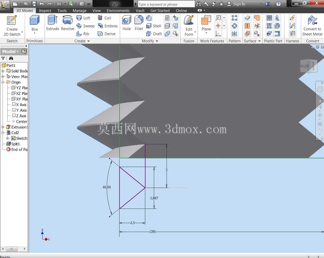The height and width of the screenshot is (258, 324).
Task: Open the Help question mark
Action: [278, 4]
